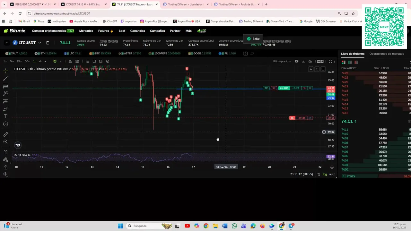The image size is (411, 231).
Task: Toggle stay-in-drawing-mode pencil lock
Action: [5, 160]
